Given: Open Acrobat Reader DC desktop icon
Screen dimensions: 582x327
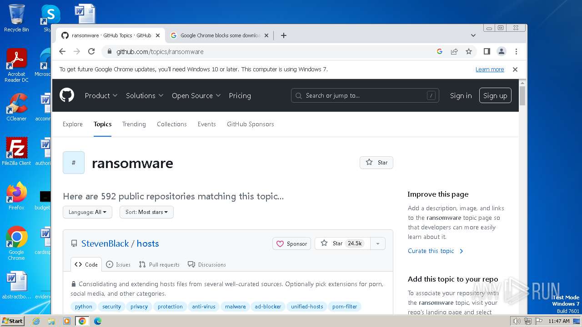Looking at the screenshot, I should coord(16,66).
